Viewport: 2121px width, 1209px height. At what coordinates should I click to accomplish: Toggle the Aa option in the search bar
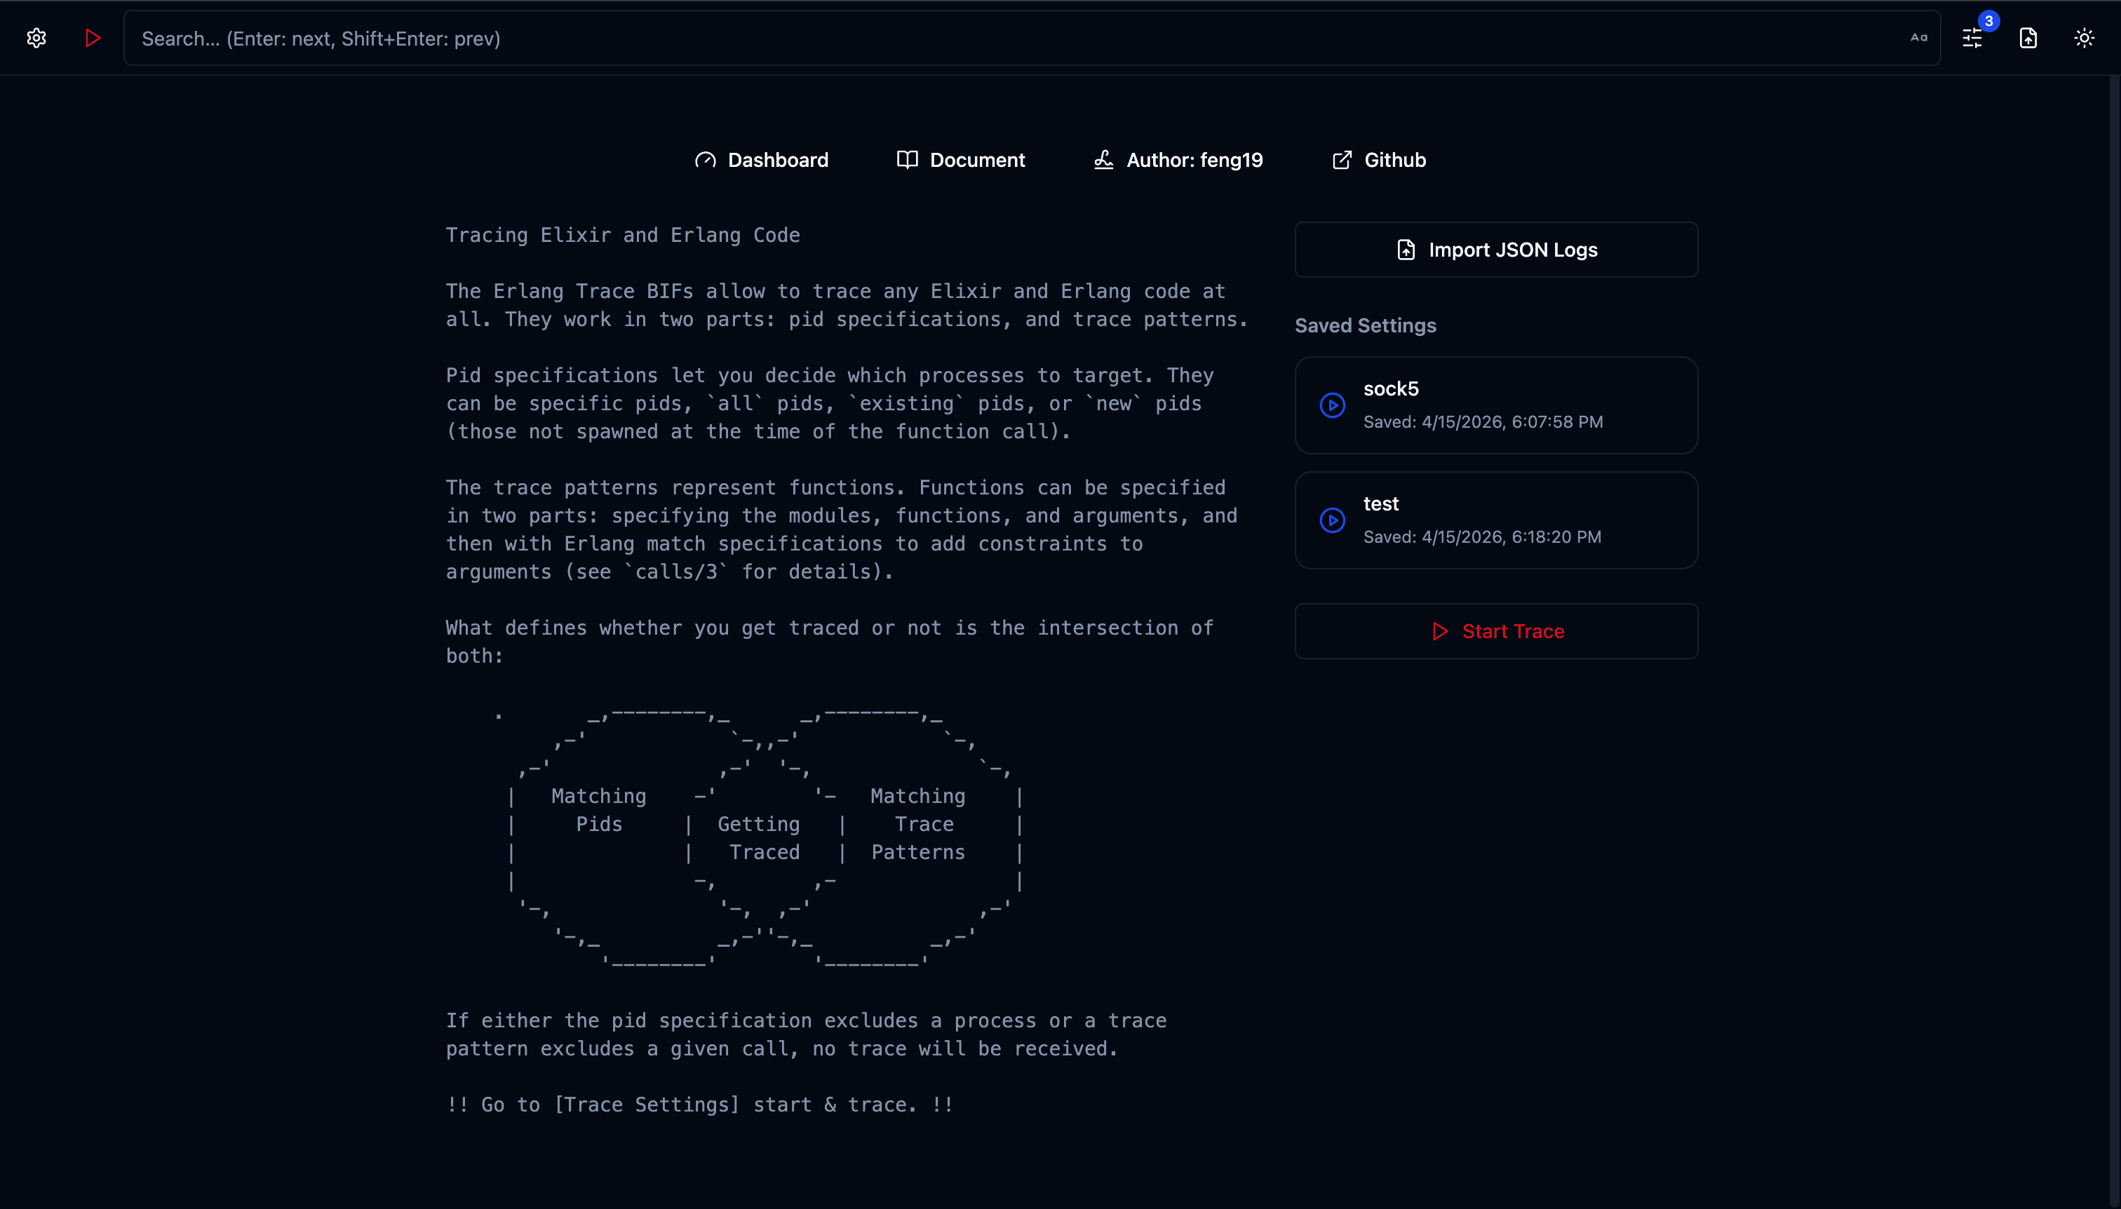click(1918, 38)
